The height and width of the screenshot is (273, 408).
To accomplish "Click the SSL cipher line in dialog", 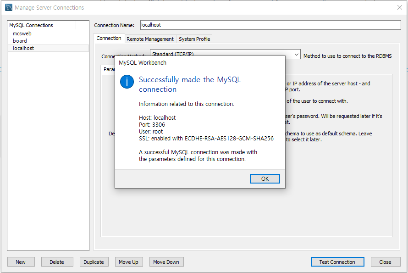I will click(x=206, y=138).
